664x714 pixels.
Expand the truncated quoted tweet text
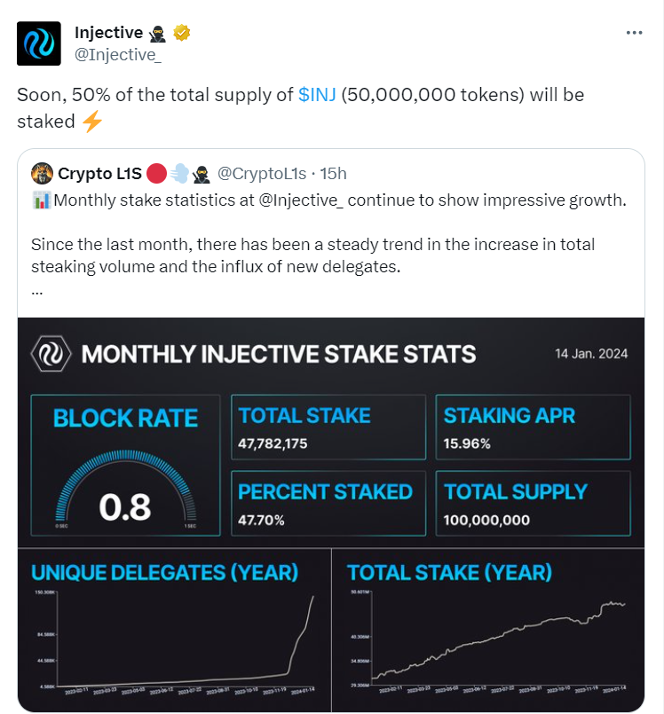pos(36,290)
